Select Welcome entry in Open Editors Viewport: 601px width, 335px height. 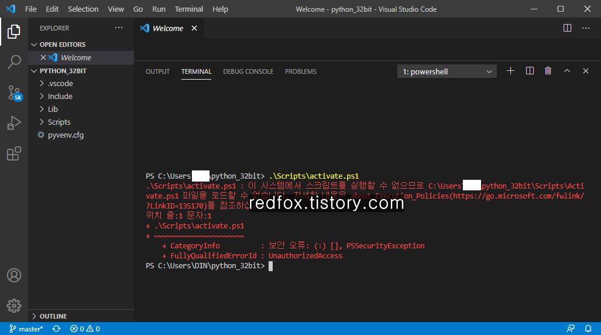pos(81,57)
